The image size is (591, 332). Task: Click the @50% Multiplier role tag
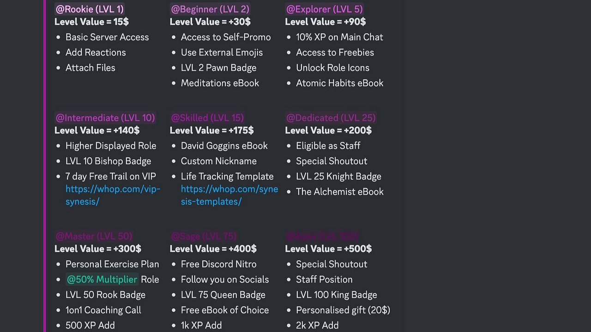click(102, 279)
